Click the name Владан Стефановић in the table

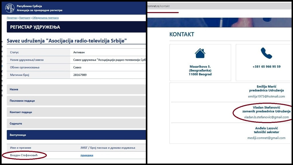24,155
